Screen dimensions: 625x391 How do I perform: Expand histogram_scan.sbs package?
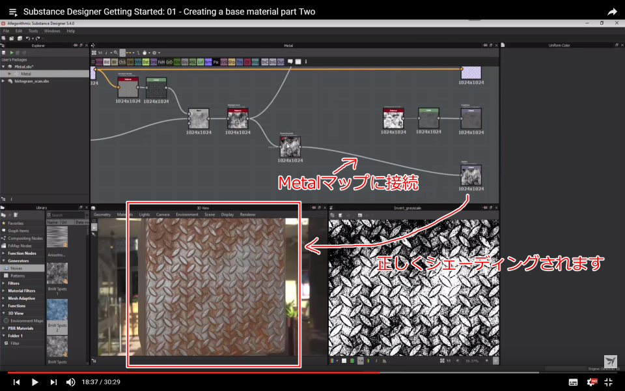(x=4, y=81)
